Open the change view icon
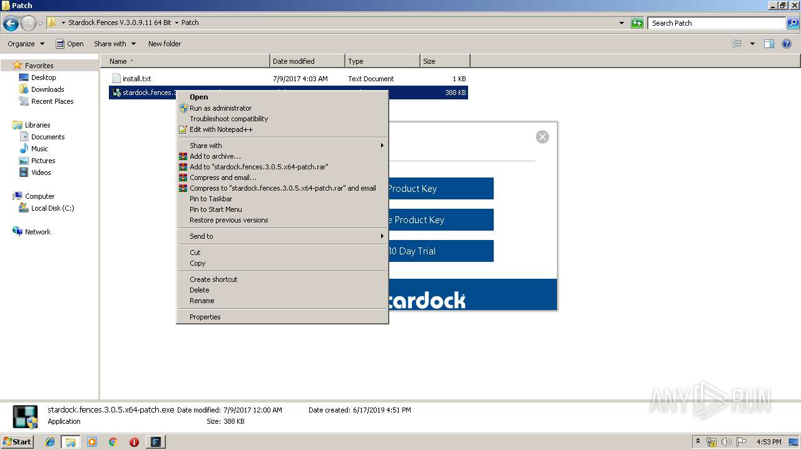 point(737,44)
